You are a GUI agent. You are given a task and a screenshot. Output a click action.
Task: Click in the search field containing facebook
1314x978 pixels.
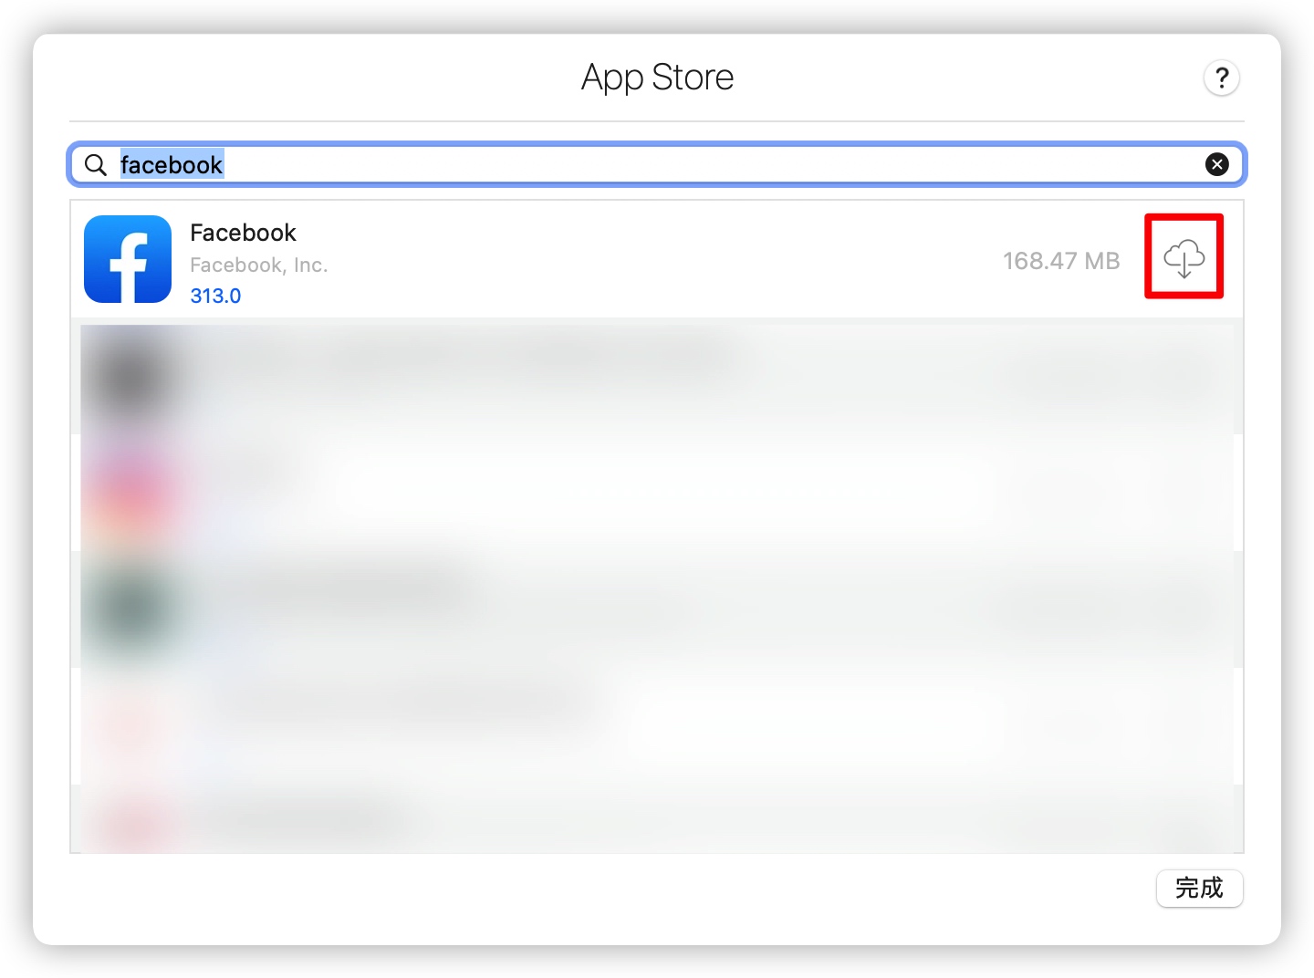coord(657,164)
